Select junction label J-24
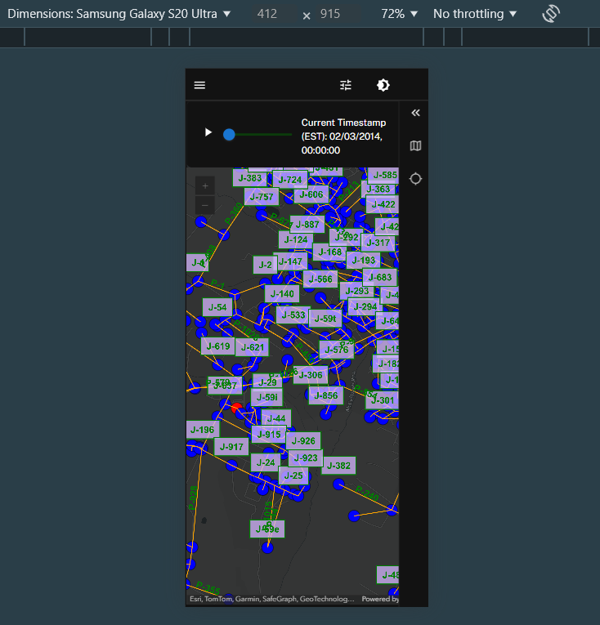The height and width of the screenshot is (625, 600). tap(266, 462)
